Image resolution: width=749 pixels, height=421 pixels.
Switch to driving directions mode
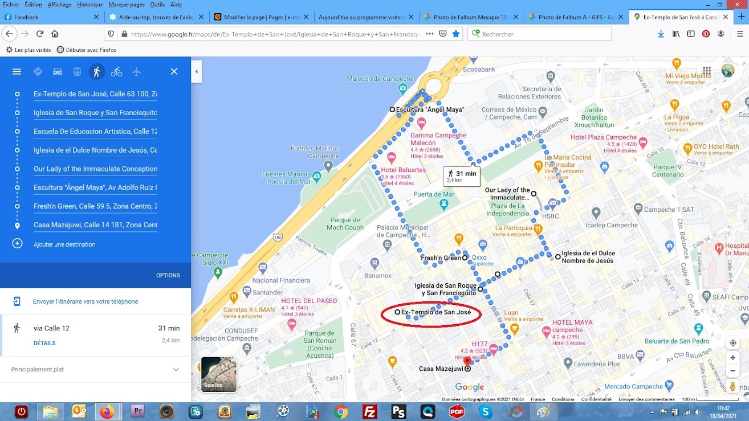(x=58, y=72)
